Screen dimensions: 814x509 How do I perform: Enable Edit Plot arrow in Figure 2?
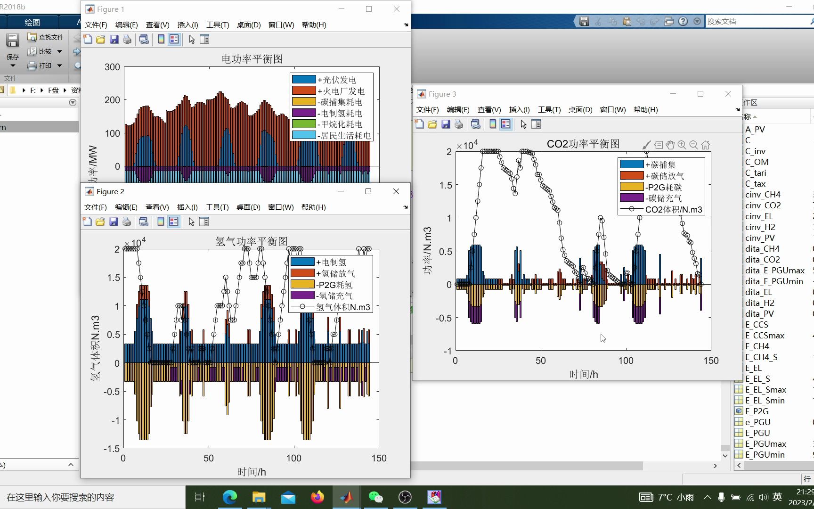point(191,222)
